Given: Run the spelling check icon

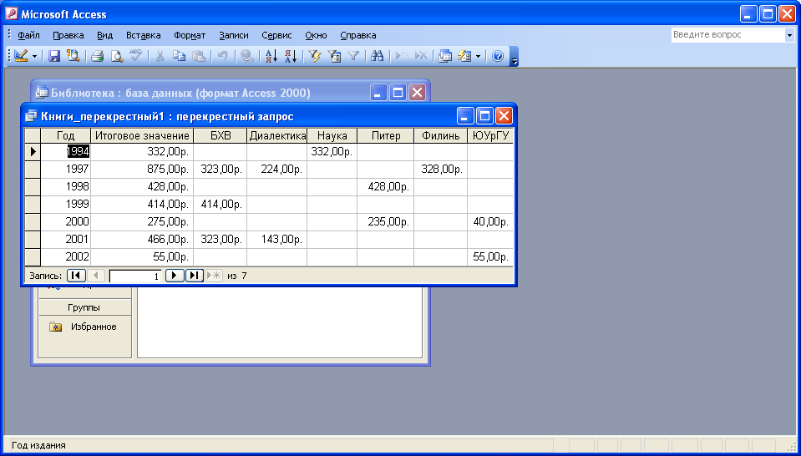Looking at the screenshot, I should 135,56.
